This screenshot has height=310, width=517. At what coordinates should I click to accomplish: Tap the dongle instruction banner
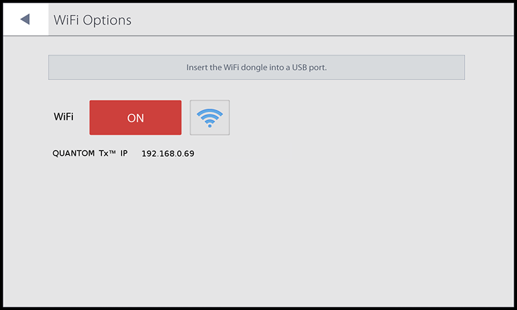257,68
